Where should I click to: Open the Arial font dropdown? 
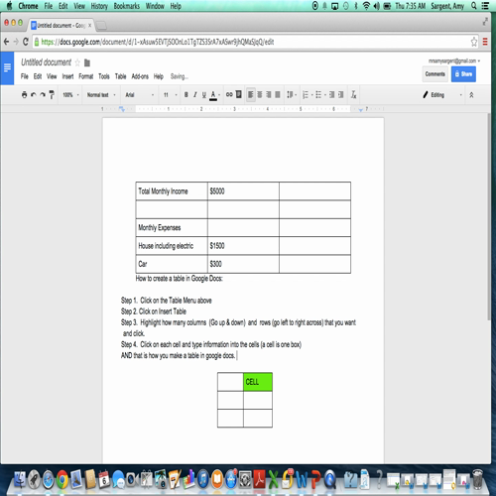(x=140, y=95)
